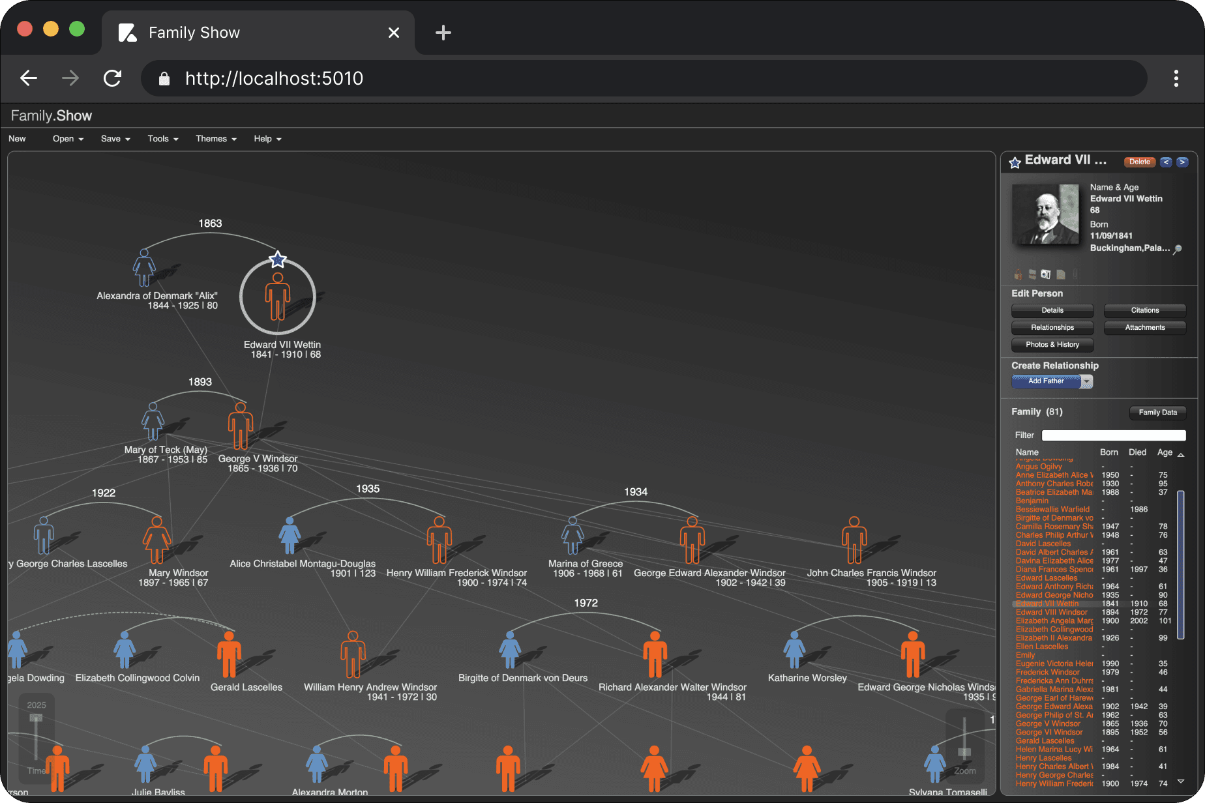Click the Filter input field above the family list
Viewport: 1205px width, 803px height.
point(1114,435)
